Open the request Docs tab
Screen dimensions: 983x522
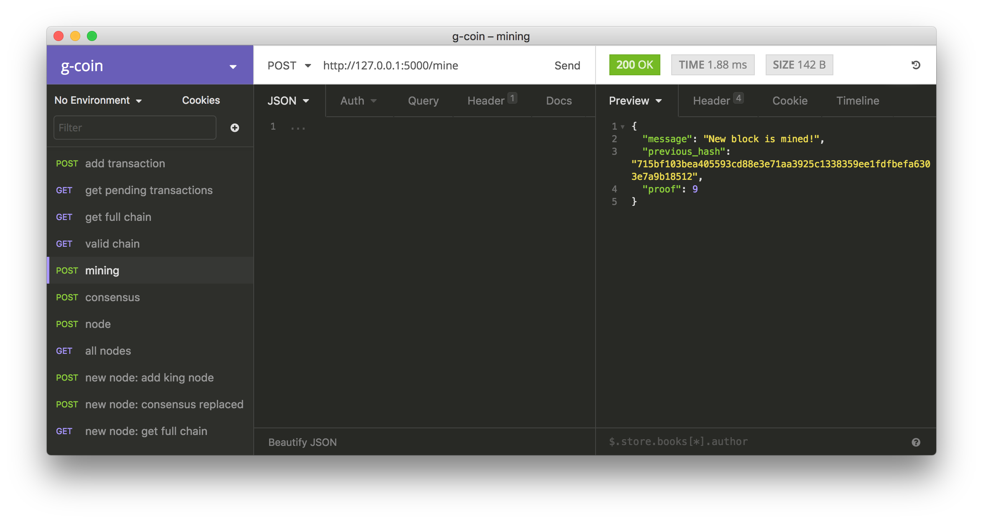coord(559,101)
